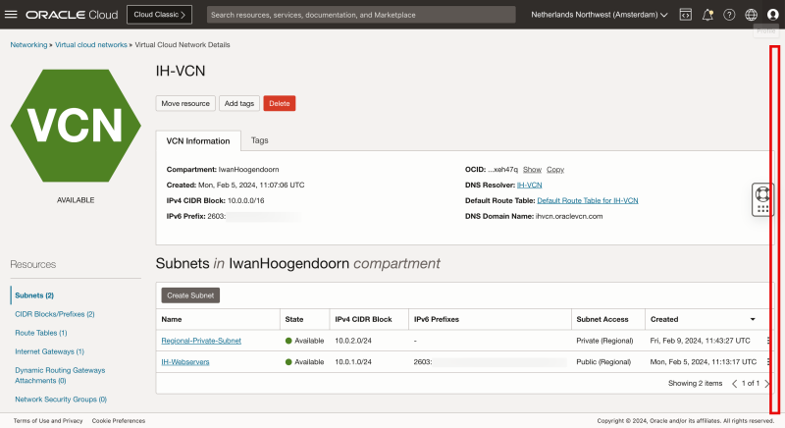The width and height of the screenshot is (785, 428).
Task: Click the Fri, Feb 9, 2024 created date
Action: tap(700, 341)
